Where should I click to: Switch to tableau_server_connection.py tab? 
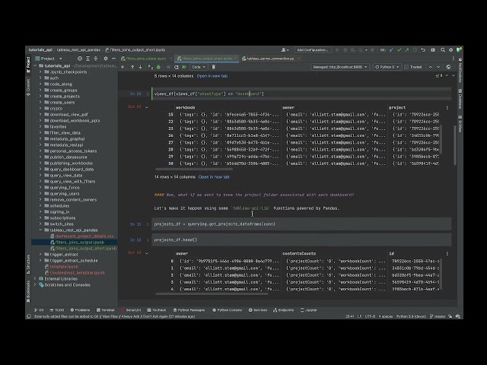coord(270,59)
